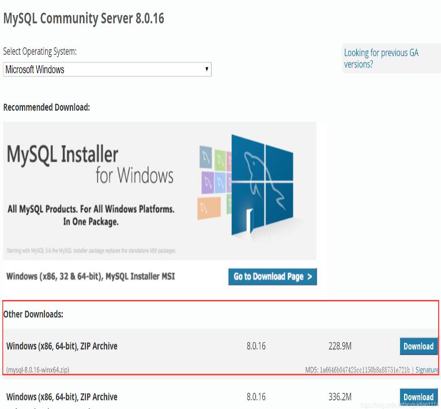Click the orange tile icon in banner
Image resolution: width=441 pixels, height=409 pixels.
209,208
